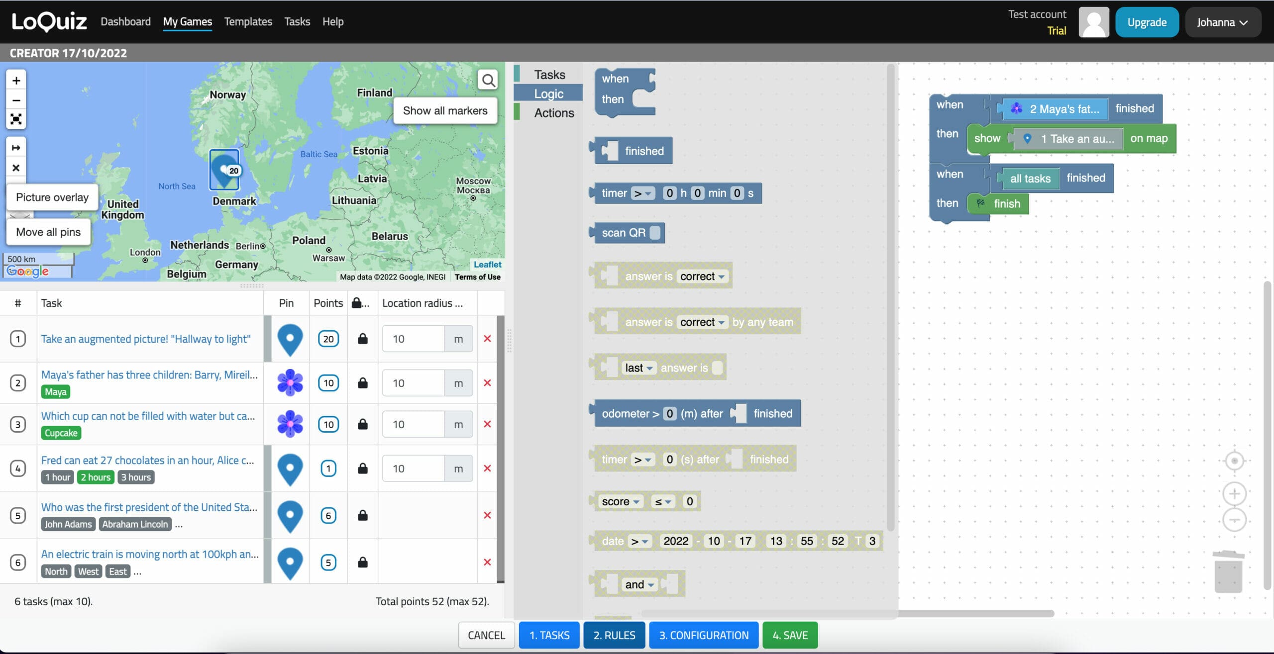
Task: Switch to the Actions category
Action: click(554, 112)
